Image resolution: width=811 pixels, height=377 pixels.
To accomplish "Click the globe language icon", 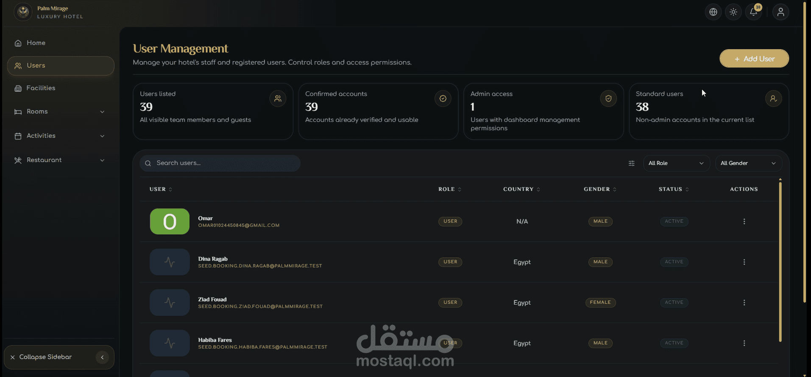I will coord(713,12).
